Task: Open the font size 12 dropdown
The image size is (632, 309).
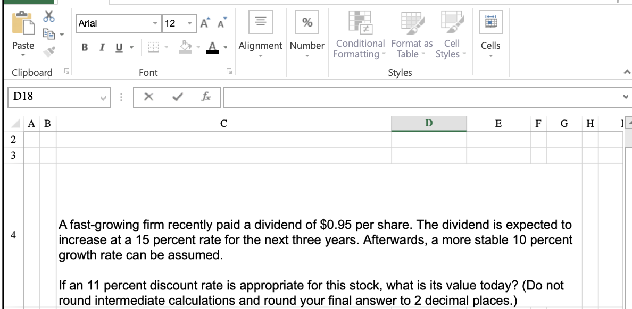Action: [189, 23]
